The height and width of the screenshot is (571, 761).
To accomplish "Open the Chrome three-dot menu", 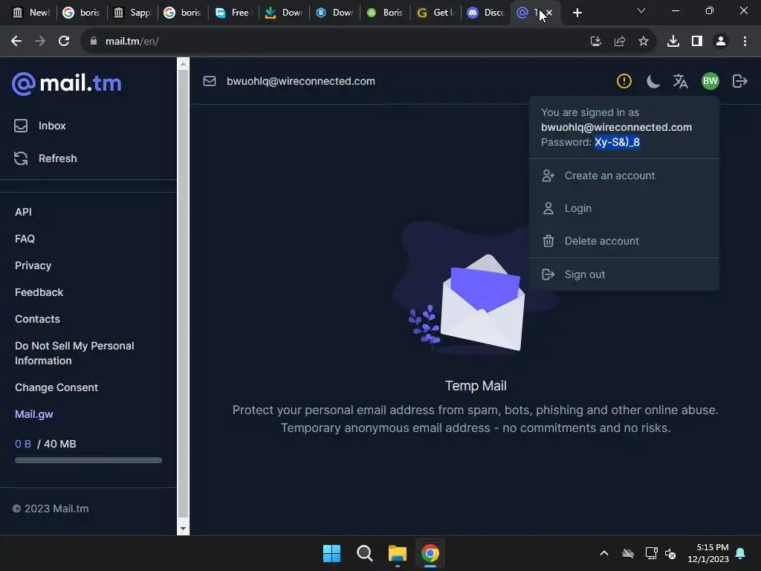I will [745, 42].
